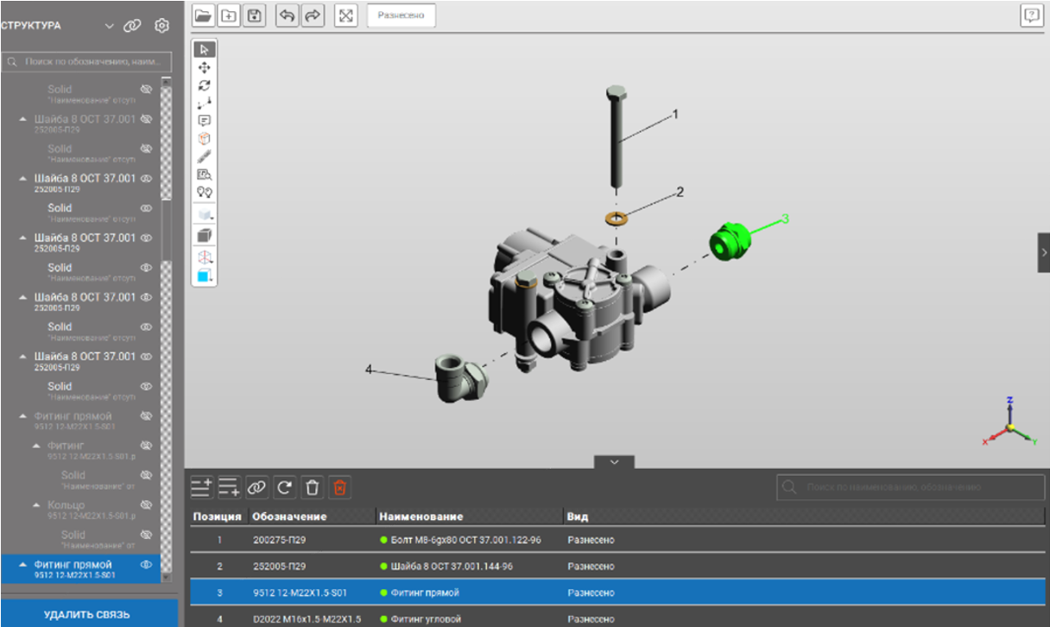Select the move tool with four arrows

[205, 67]
